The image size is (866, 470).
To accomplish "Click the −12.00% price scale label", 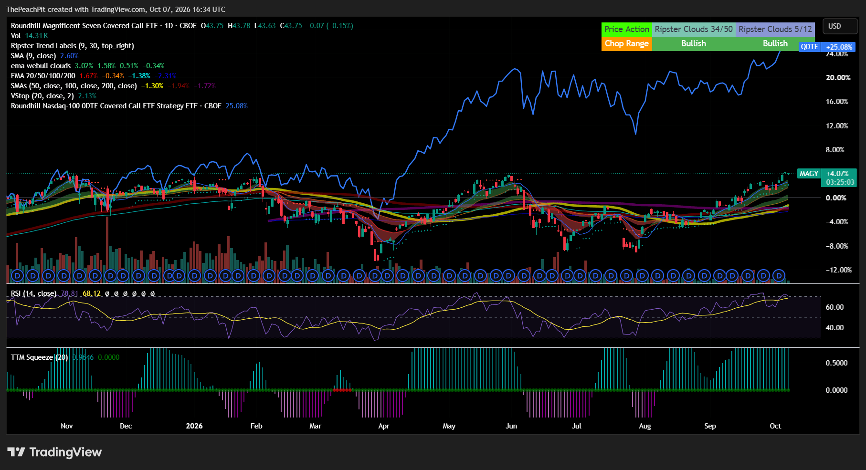I will [838, 270].
